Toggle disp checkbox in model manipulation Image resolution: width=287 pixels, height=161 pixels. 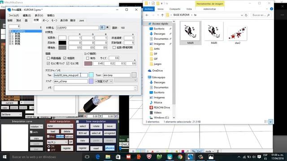tap(48, 136)
